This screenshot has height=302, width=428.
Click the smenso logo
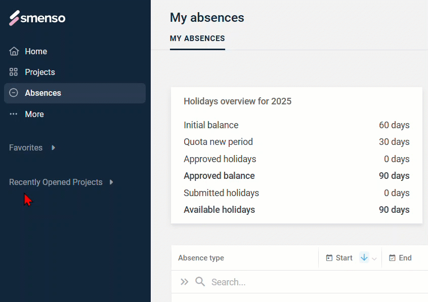click(37, 18)
